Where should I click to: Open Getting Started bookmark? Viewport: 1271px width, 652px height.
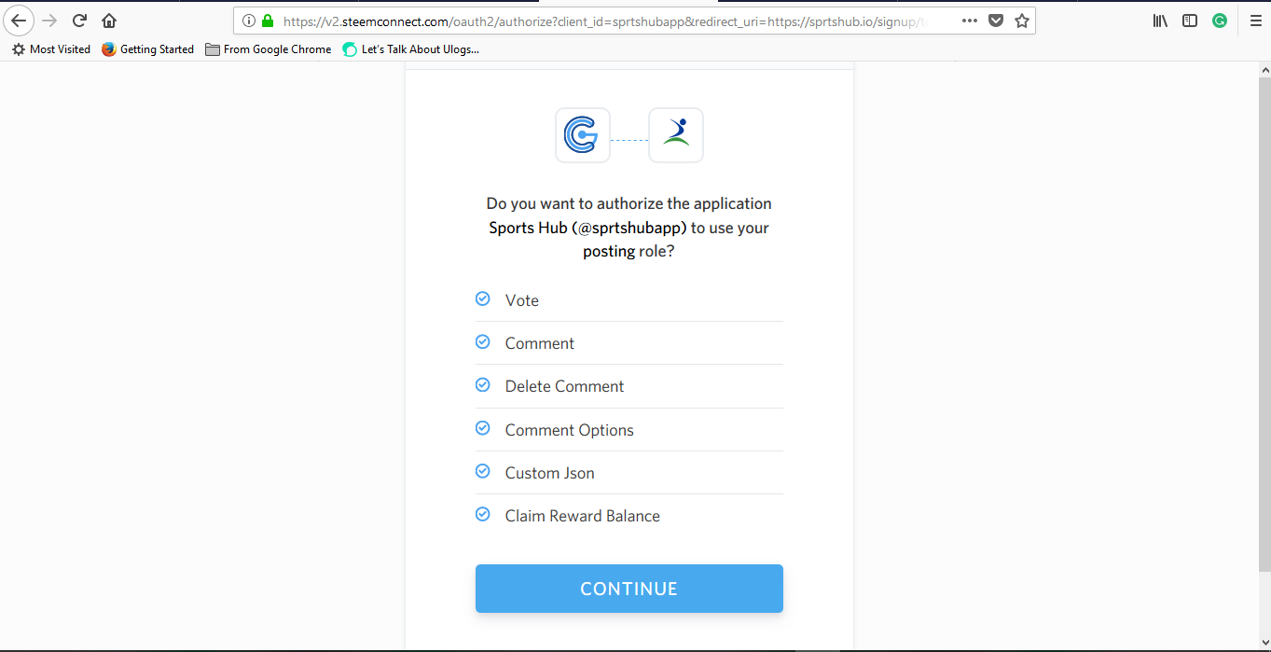(x=148, y=49)
